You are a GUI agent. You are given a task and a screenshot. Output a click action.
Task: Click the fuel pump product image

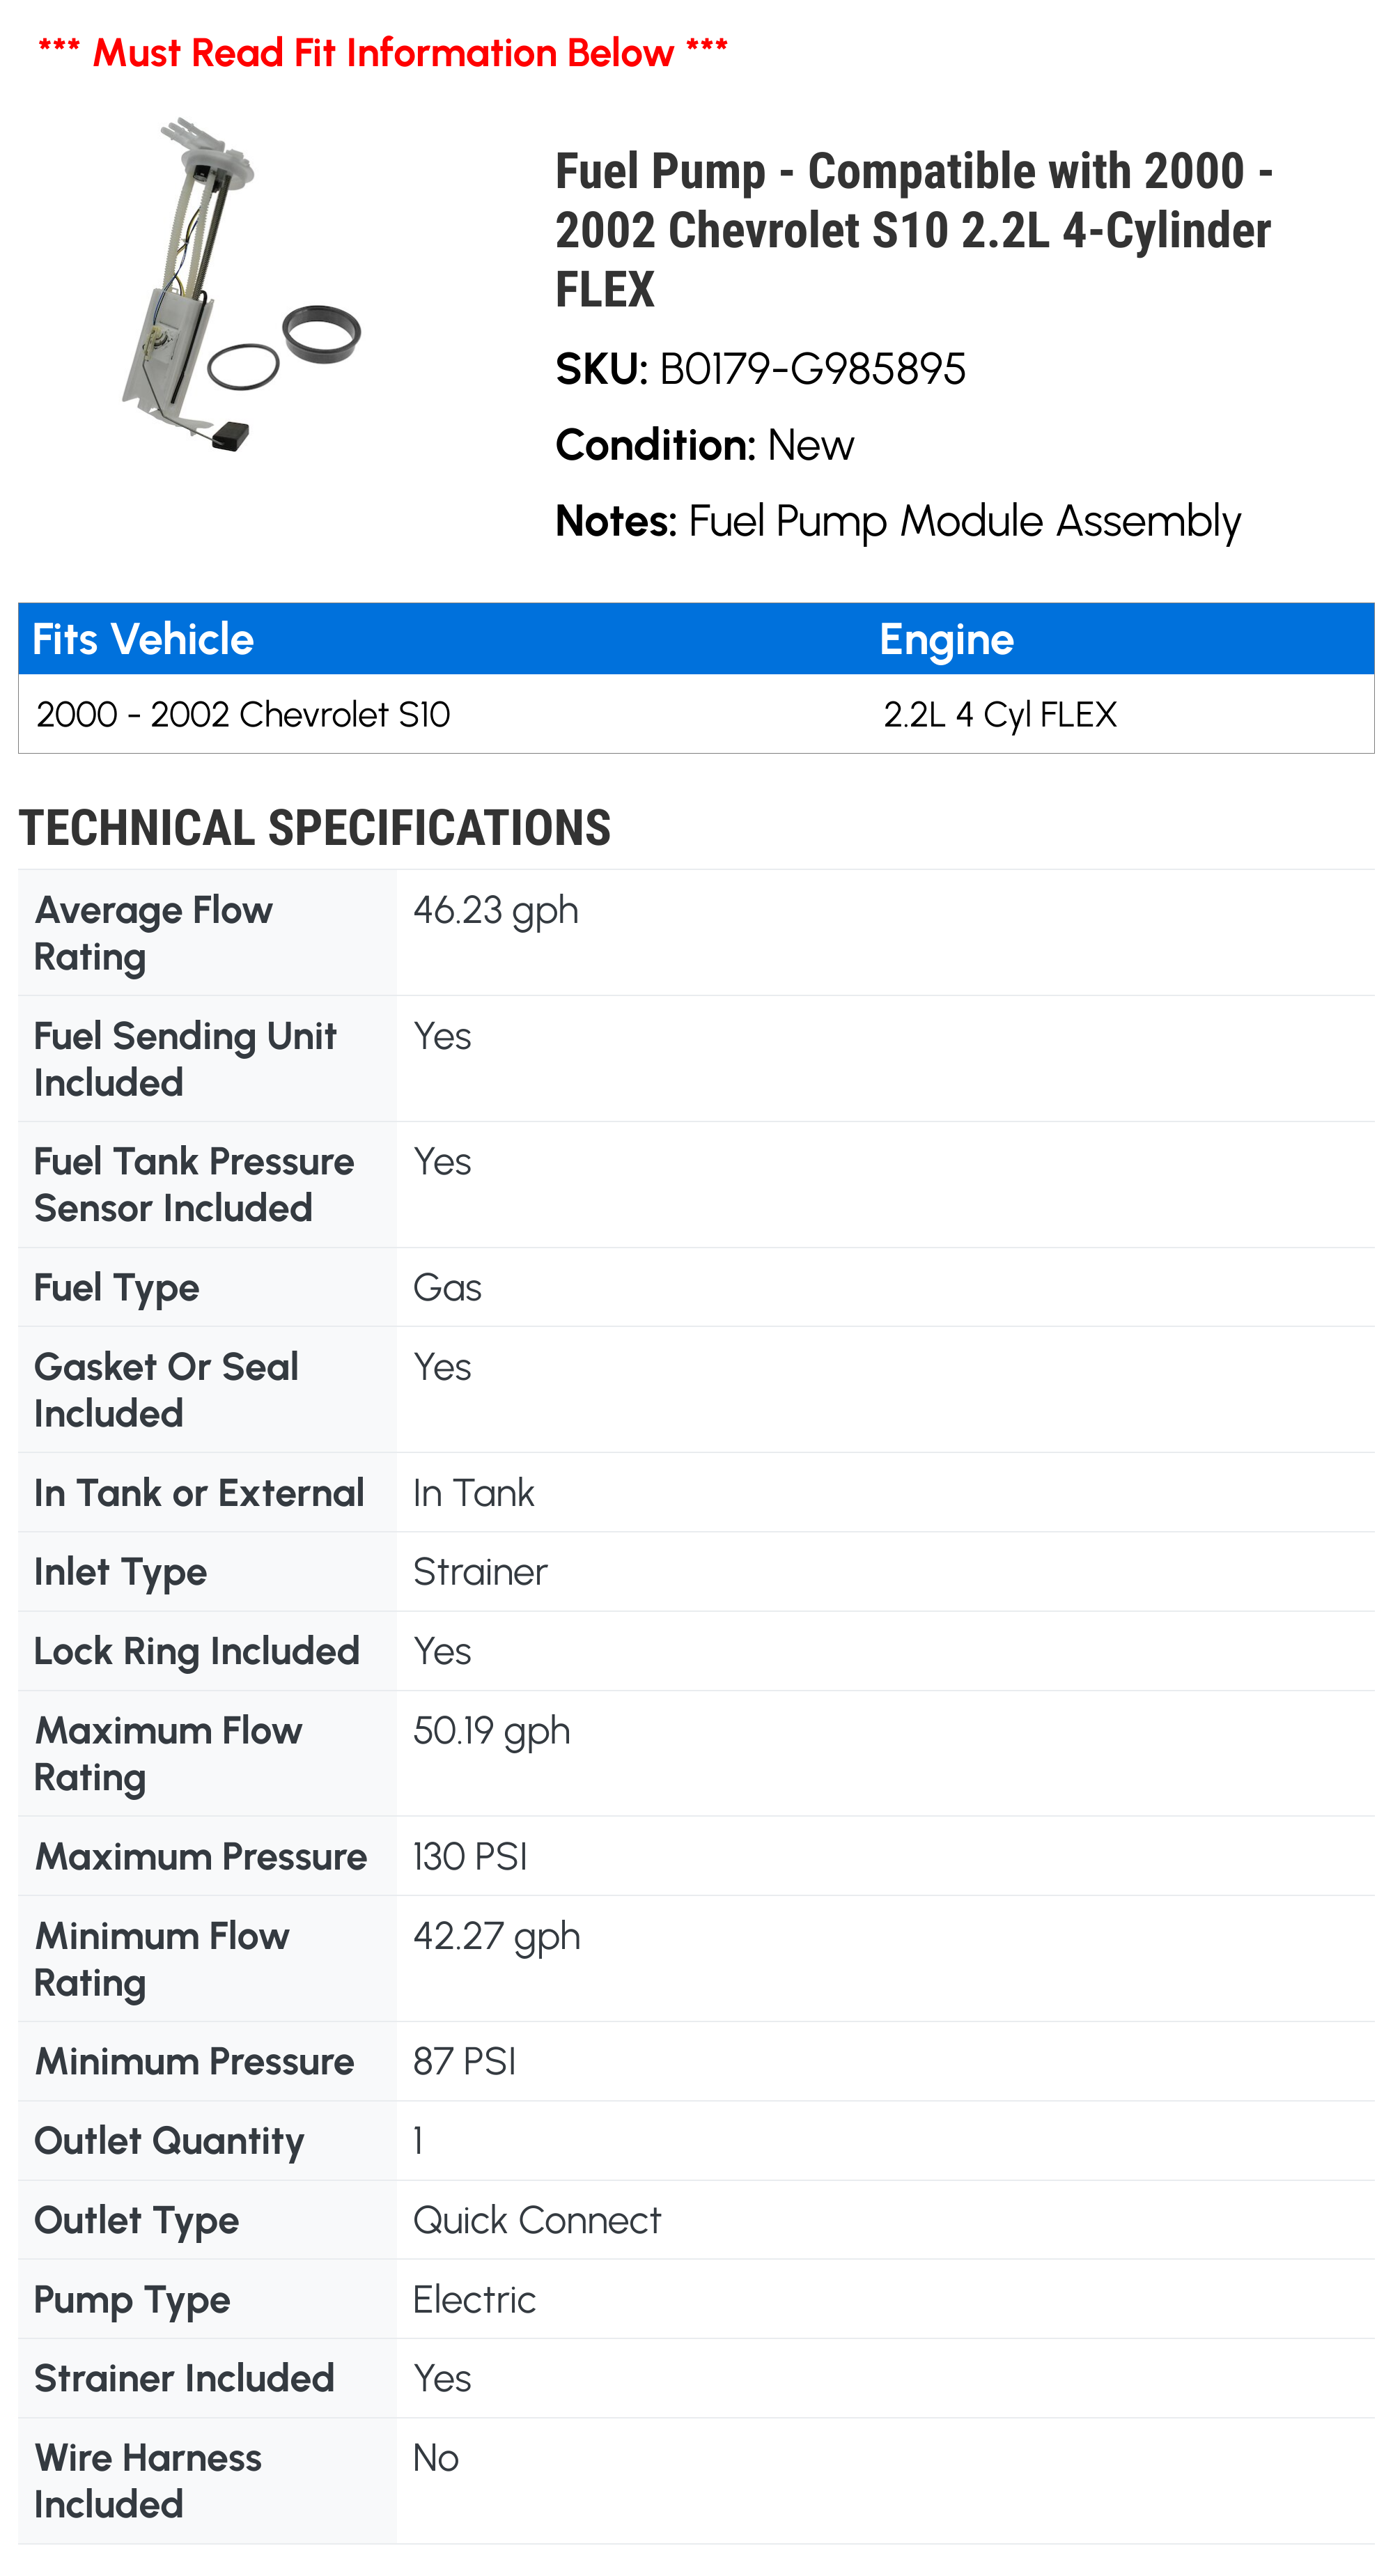240,286
